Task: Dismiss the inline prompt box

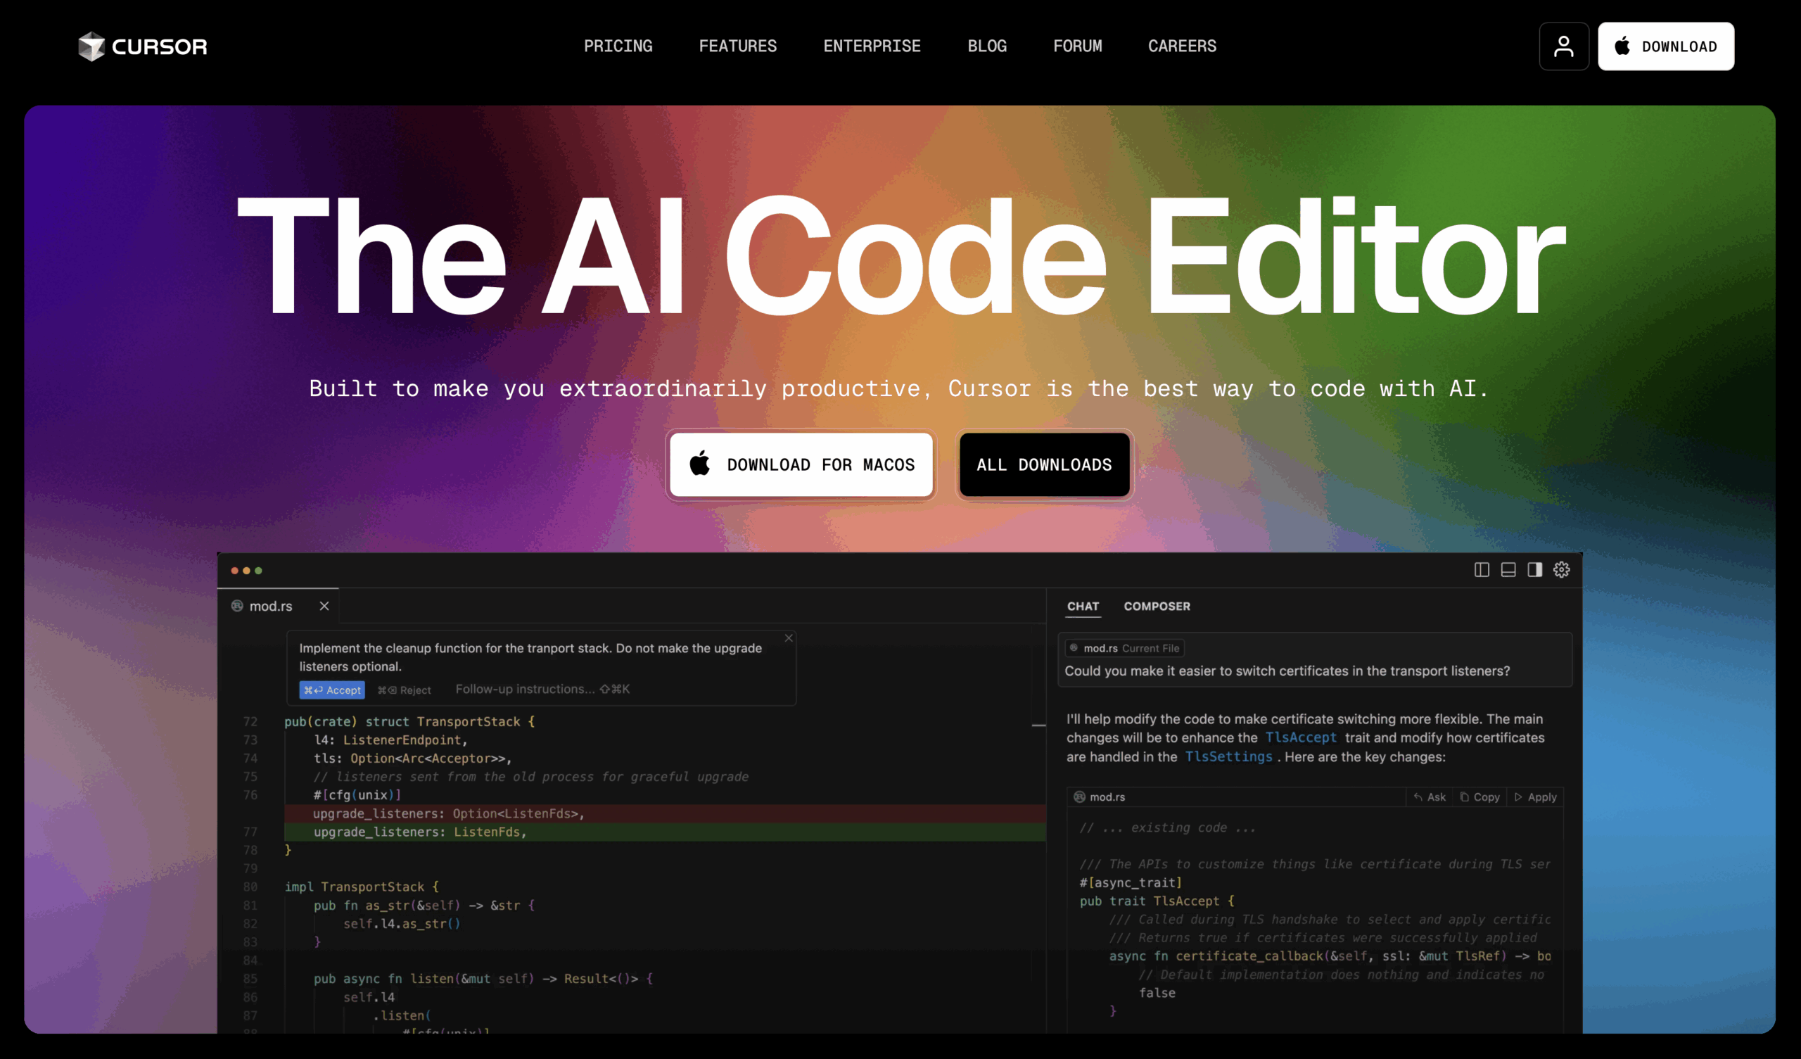Action: [x=789, y=638]
